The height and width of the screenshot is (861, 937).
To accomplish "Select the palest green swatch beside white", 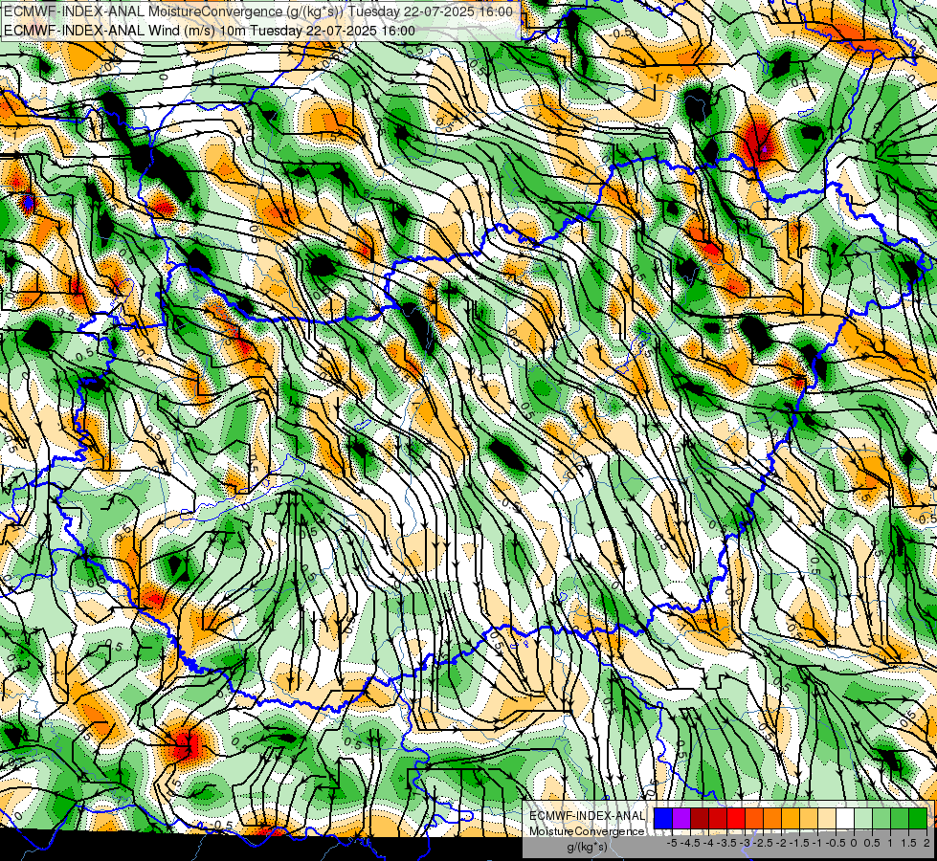I will pos(863,819).
